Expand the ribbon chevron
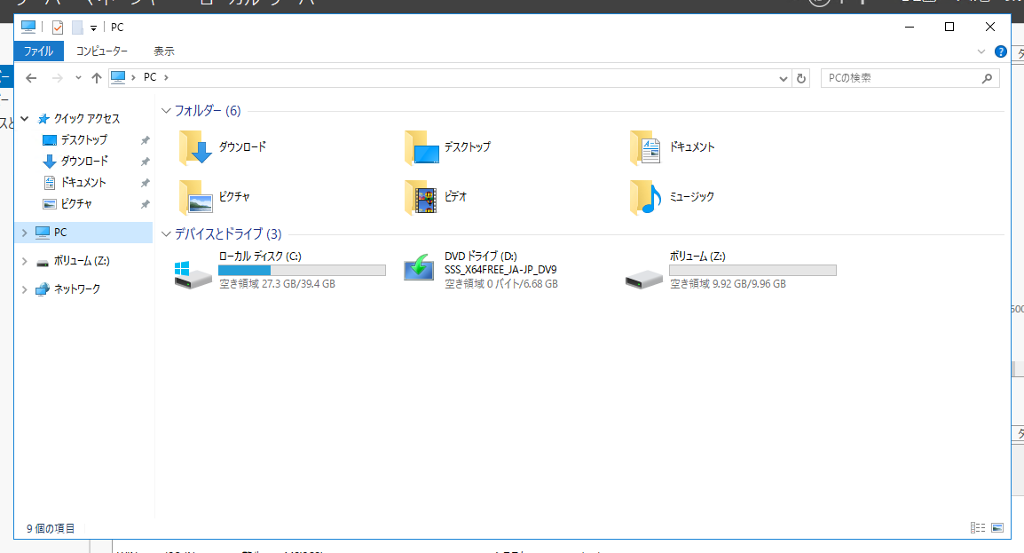This screenshot has width=1024, height=553. [x=981, y=51]
